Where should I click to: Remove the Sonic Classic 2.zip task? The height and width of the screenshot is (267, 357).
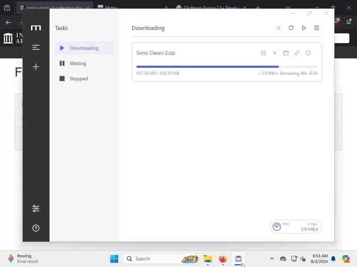tap(275, 53)
